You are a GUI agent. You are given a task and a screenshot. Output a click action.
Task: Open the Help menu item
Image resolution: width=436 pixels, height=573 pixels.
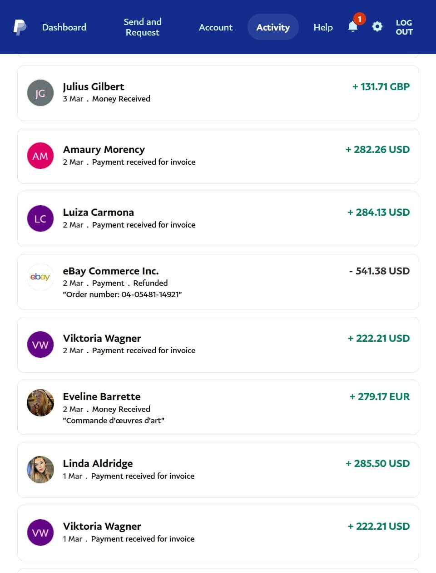[x=323, y=27]
